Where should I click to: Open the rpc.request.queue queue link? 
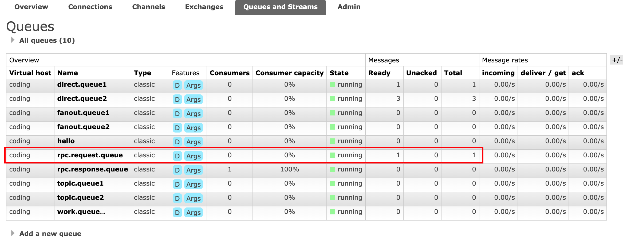[x=90, y=155]
